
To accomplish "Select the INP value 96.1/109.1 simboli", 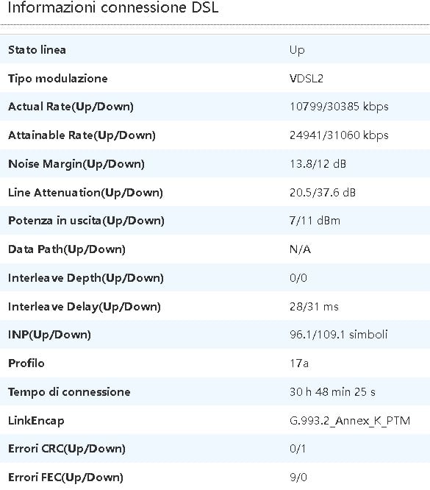I will click(339, 335).
